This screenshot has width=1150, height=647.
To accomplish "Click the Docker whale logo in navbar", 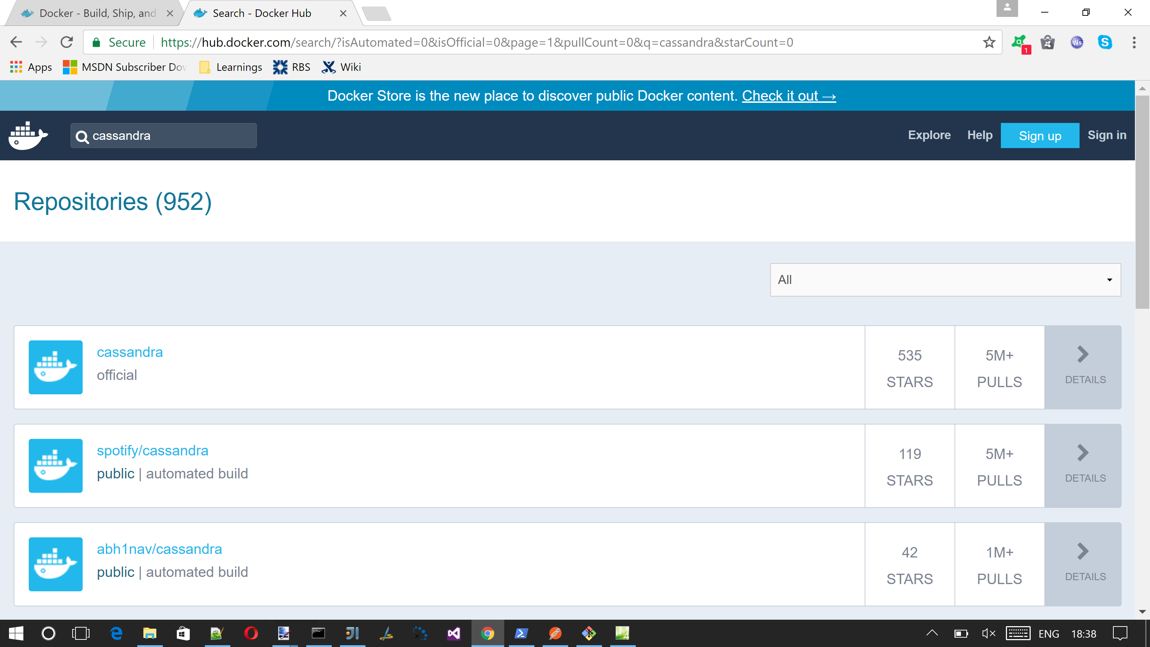I will coord(28,135).
